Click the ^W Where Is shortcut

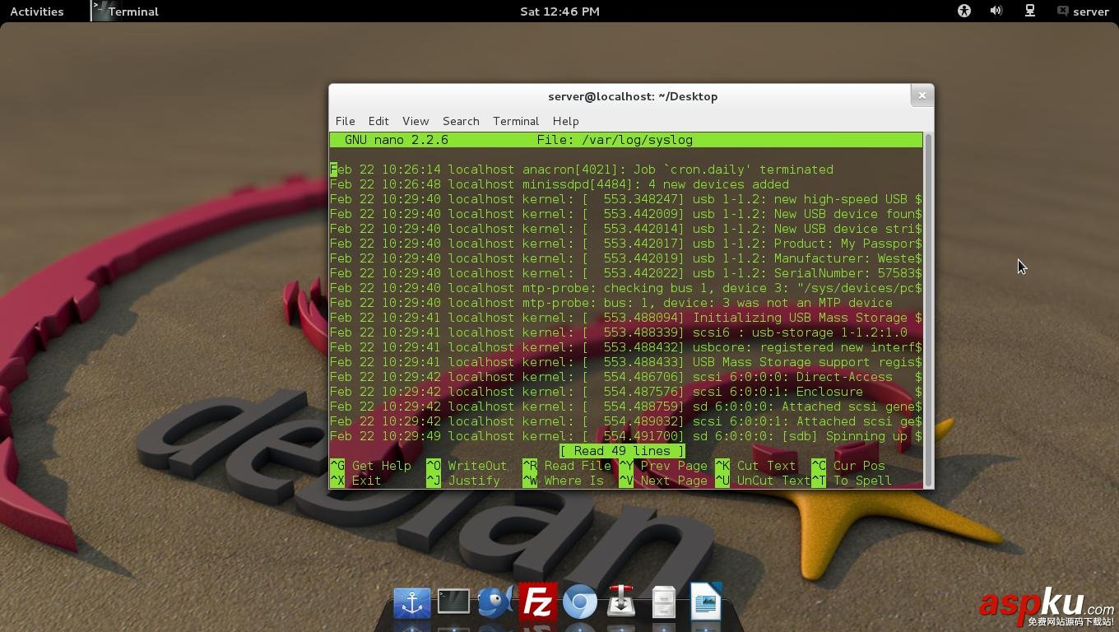pos(564,481)
